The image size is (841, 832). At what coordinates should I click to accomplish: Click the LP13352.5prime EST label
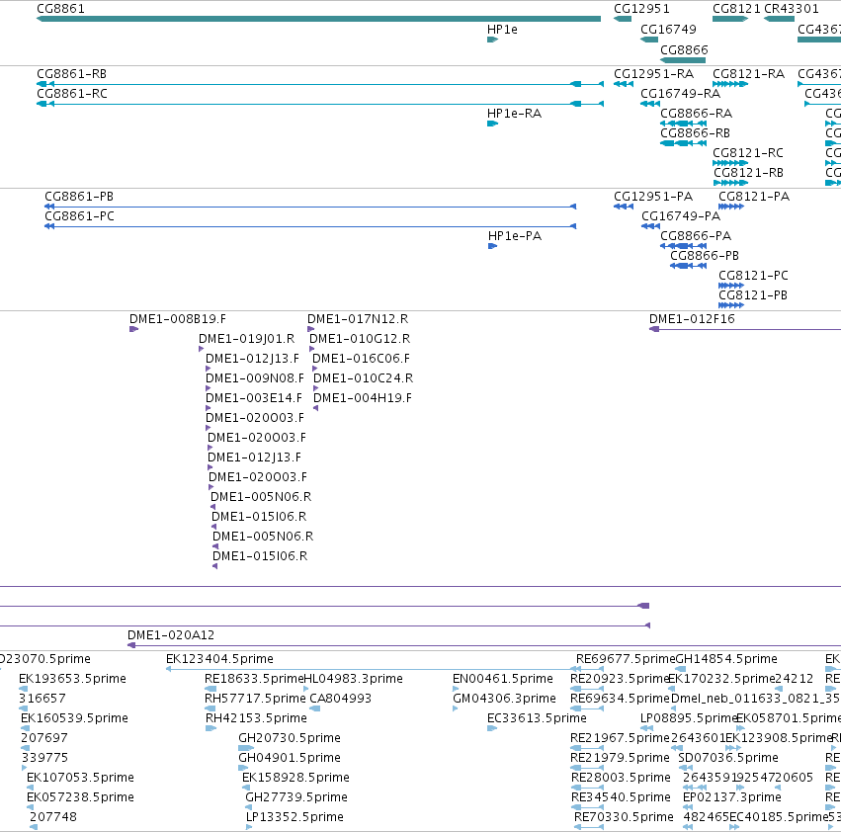pos(295,818)
